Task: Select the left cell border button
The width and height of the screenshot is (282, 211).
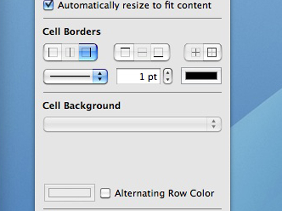Action: 53,52
